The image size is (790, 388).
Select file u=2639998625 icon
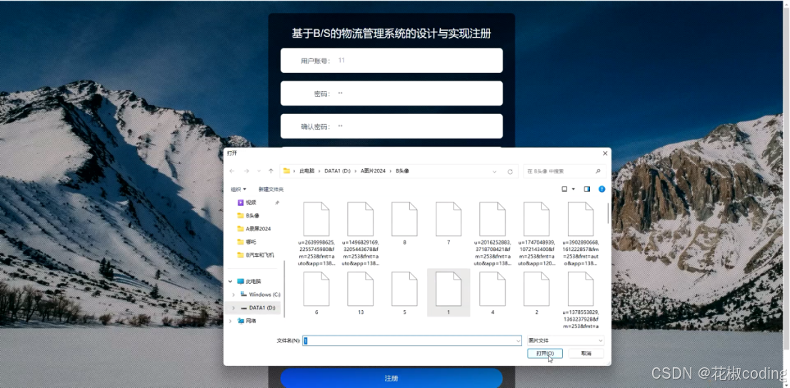(x=316, y=219)
